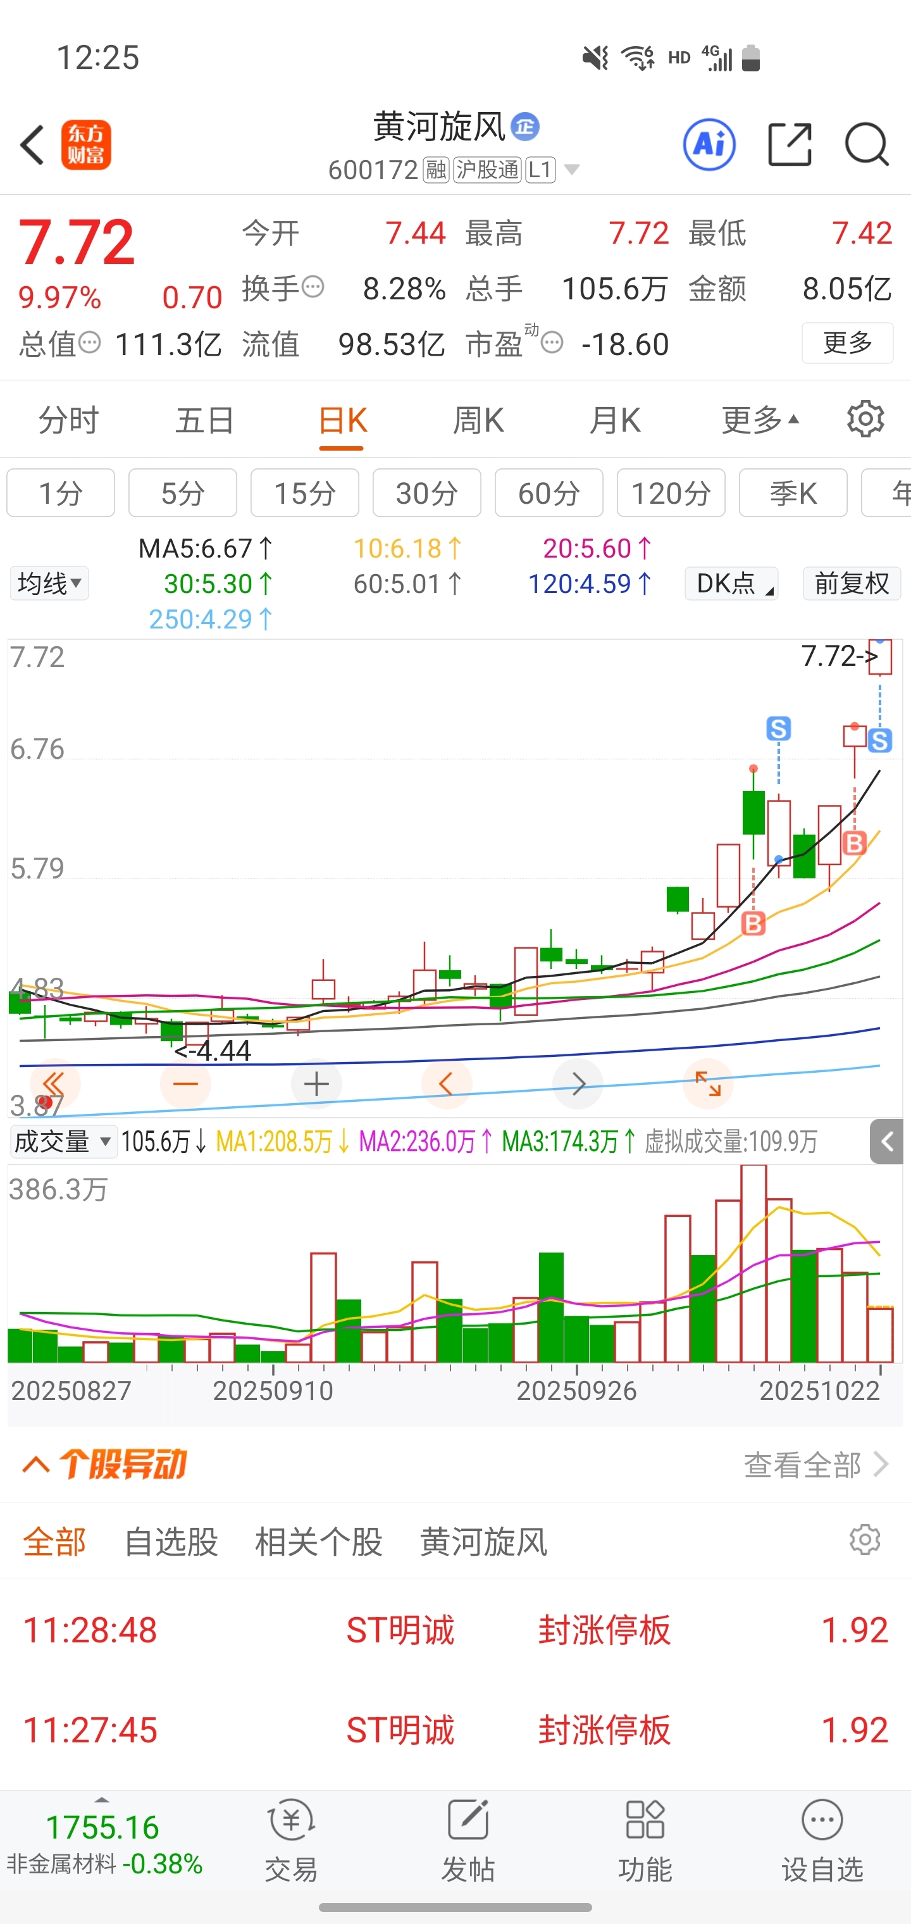This screenshot has height=1924, width=911.
Task: Move chart right with right arrow
Action: 577,1083
